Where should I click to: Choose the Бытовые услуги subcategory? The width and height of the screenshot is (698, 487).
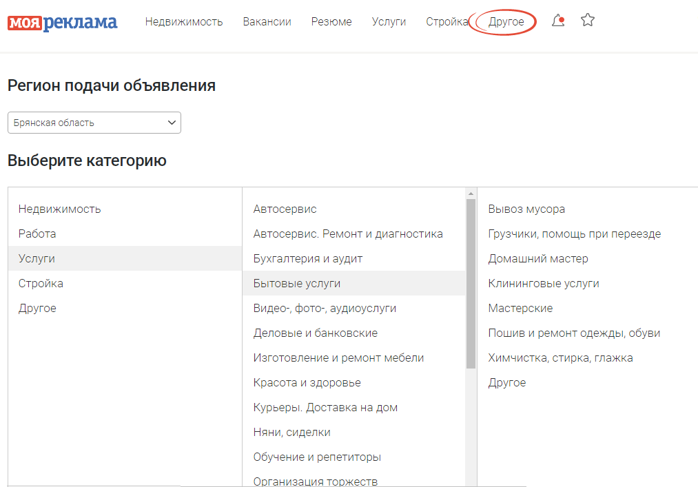296,283
